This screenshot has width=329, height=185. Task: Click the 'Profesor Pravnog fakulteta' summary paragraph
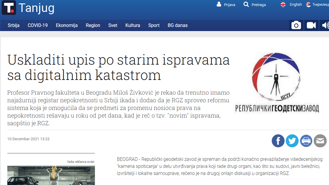coord(118,108)
